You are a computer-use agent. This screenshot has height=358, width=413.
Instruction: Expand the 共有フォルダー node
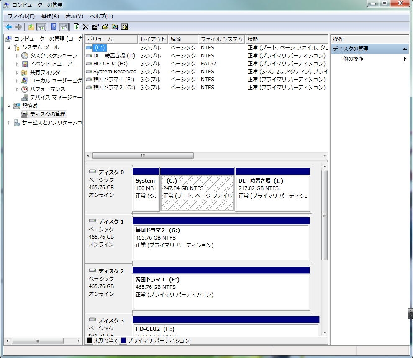click(x=18, y=72)
